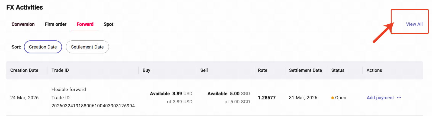The height and width of the screenshot is (116, 432).
Task: Click the Status column header
Action: [x=338, y=70]
